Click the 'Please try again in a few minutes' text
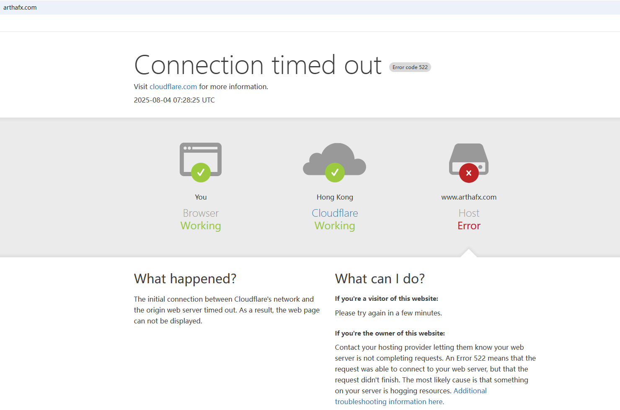 (x=388, y=313)
